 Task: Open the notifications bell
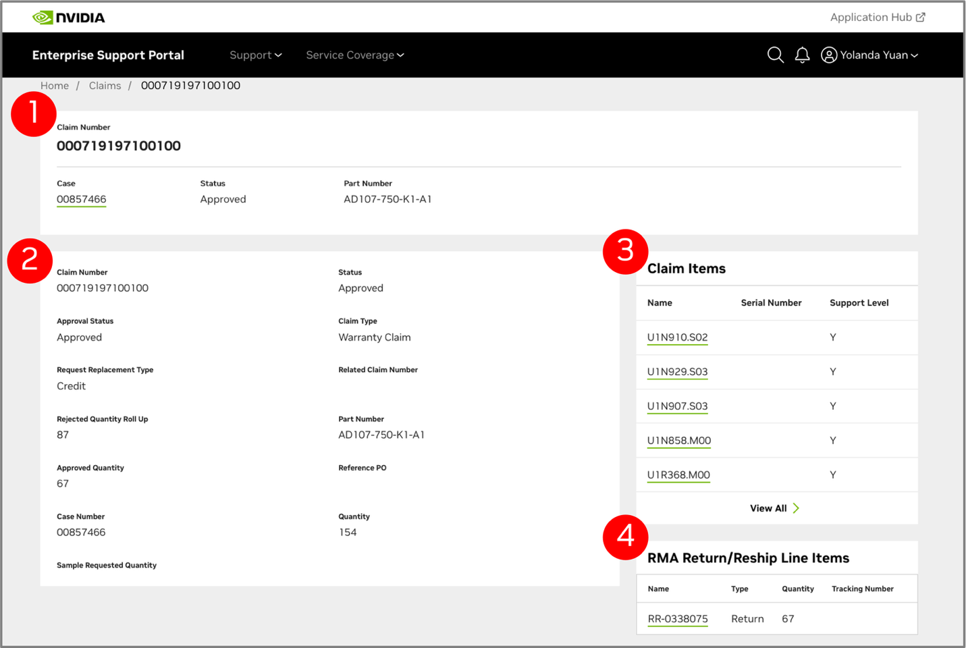802,55
